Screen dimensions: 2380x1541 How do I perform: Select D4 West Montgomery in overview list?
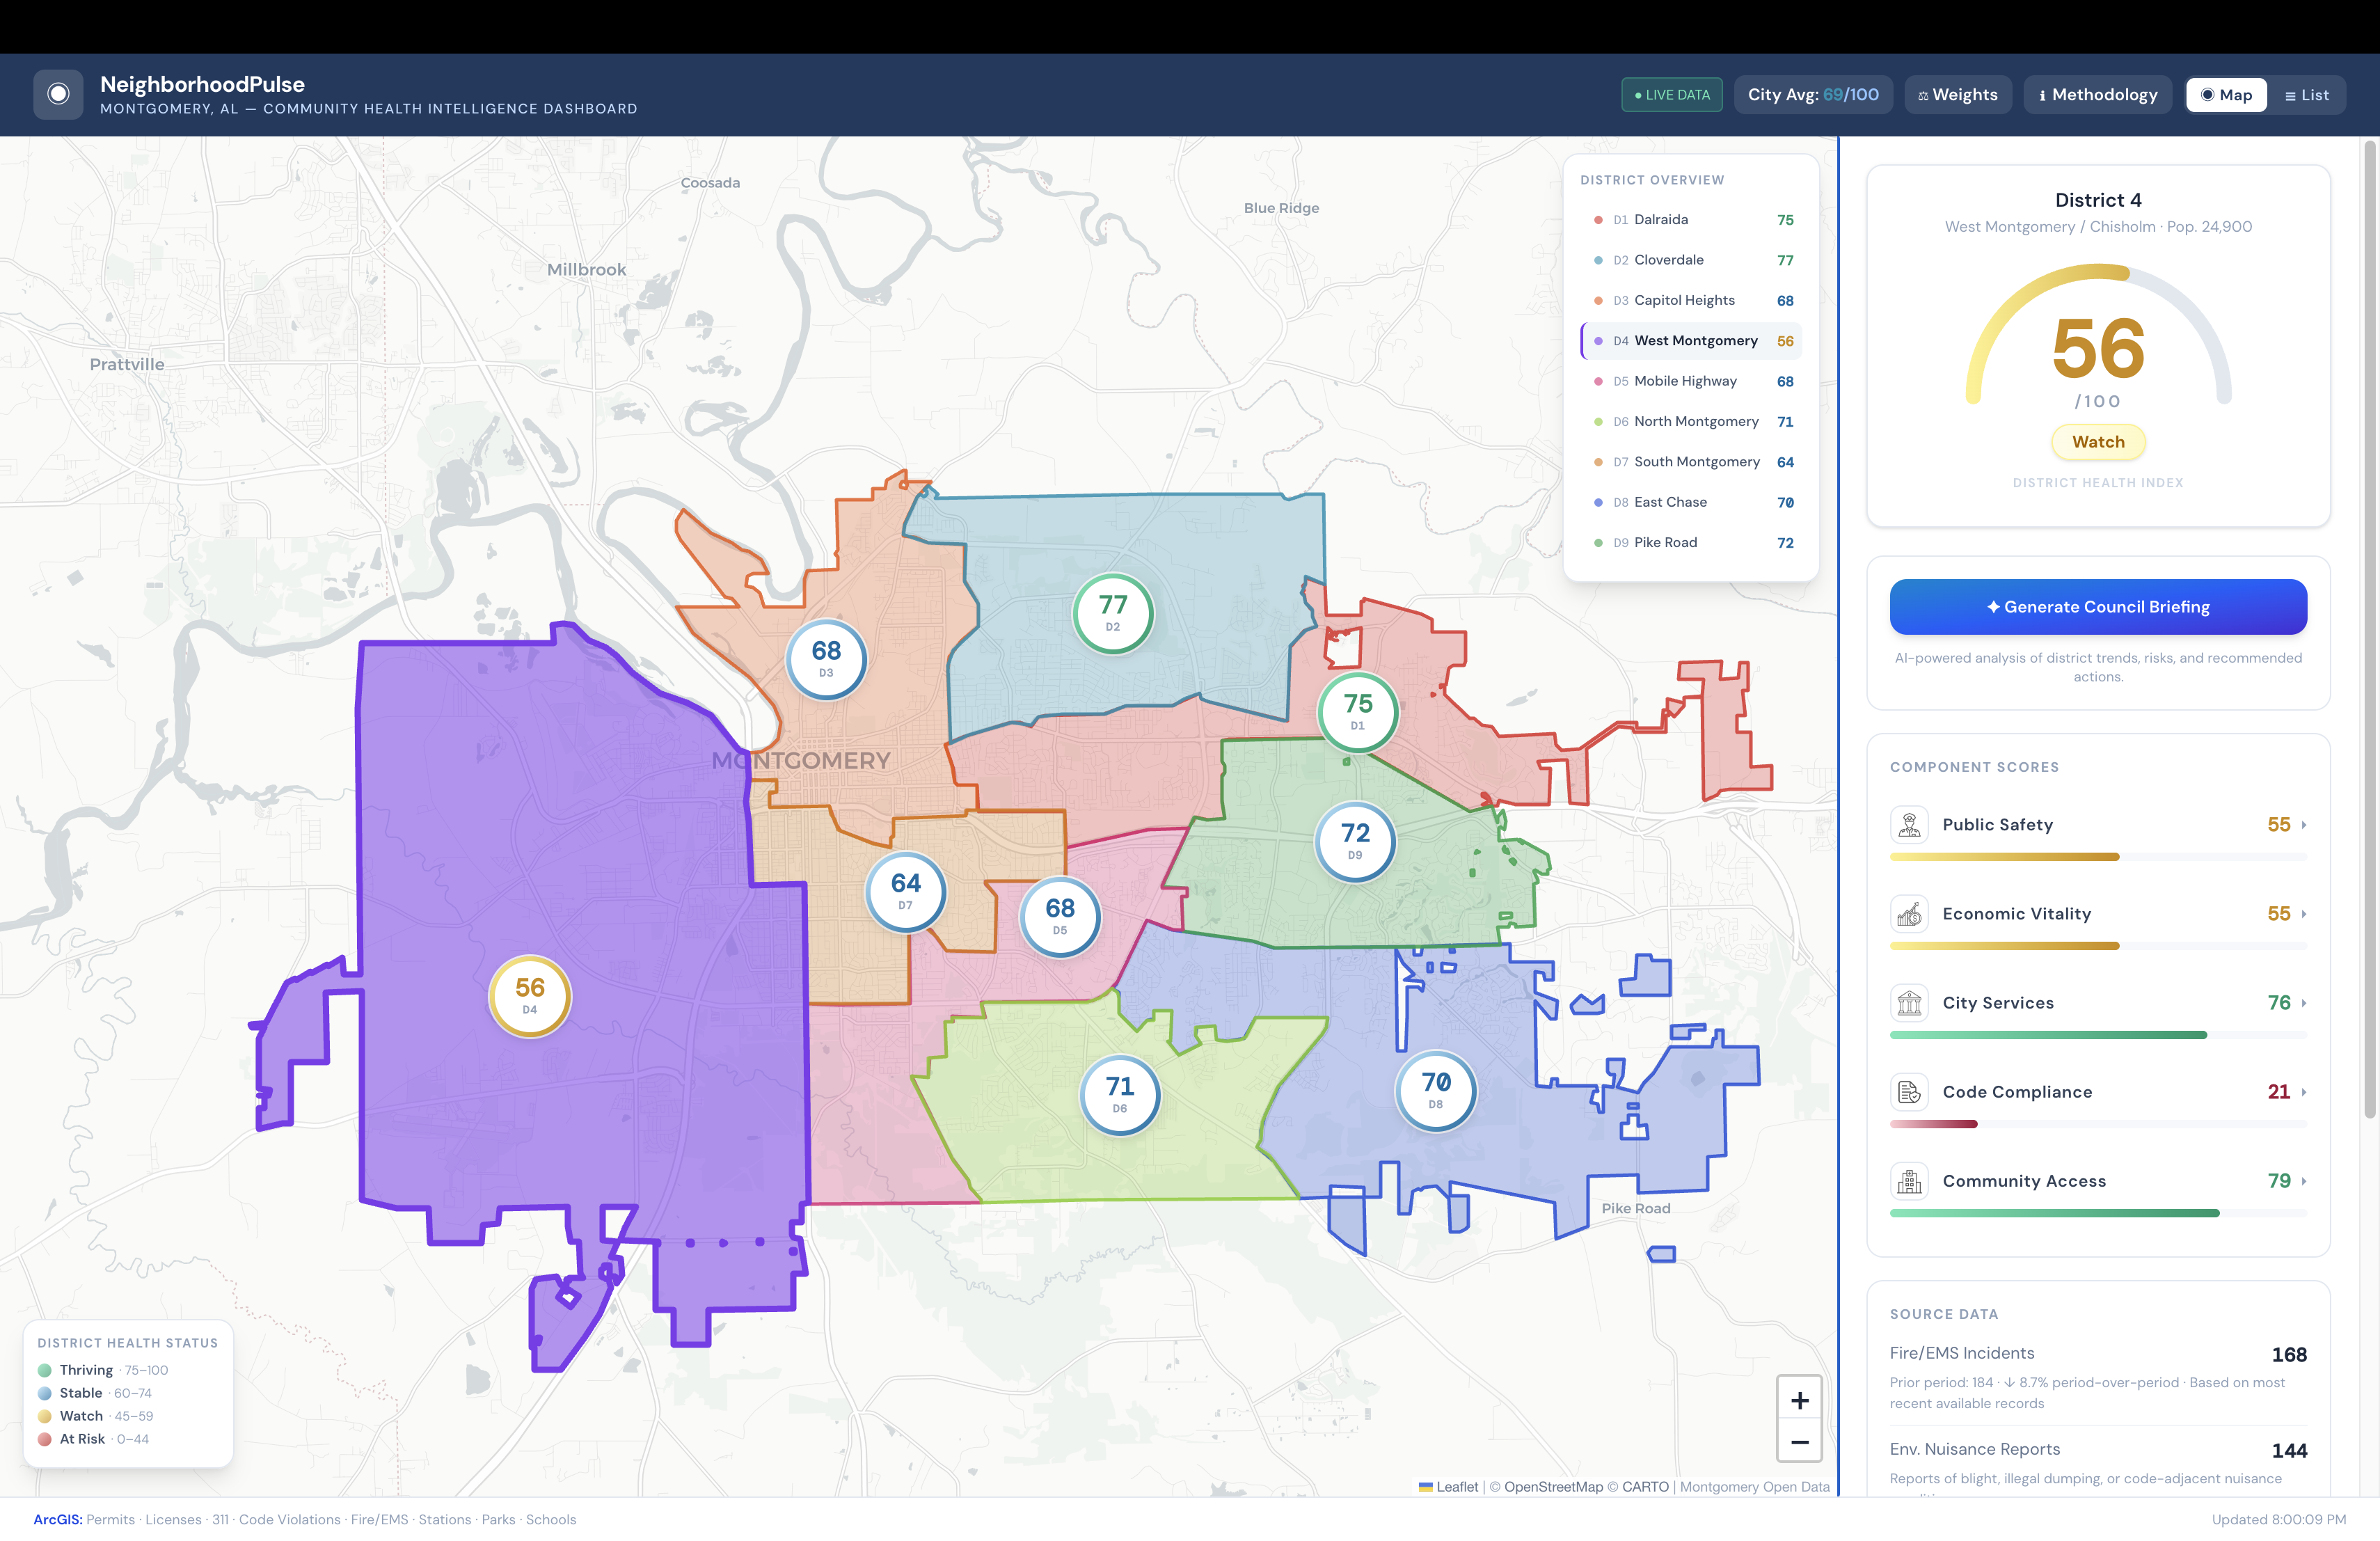click(x=1691, y=341)
